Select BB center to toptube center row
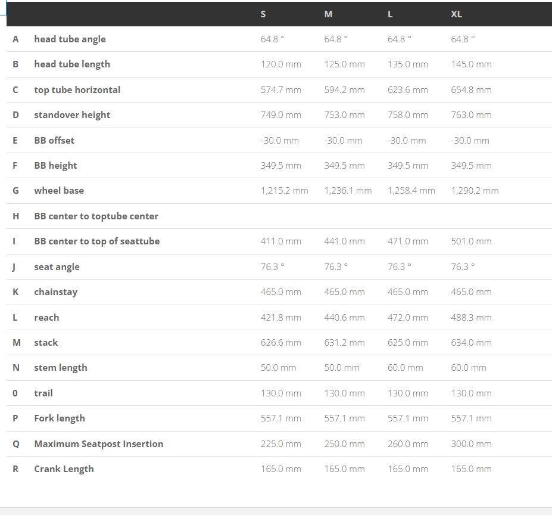Viewport: 552px width, 515px height. [x=279, y=216]
